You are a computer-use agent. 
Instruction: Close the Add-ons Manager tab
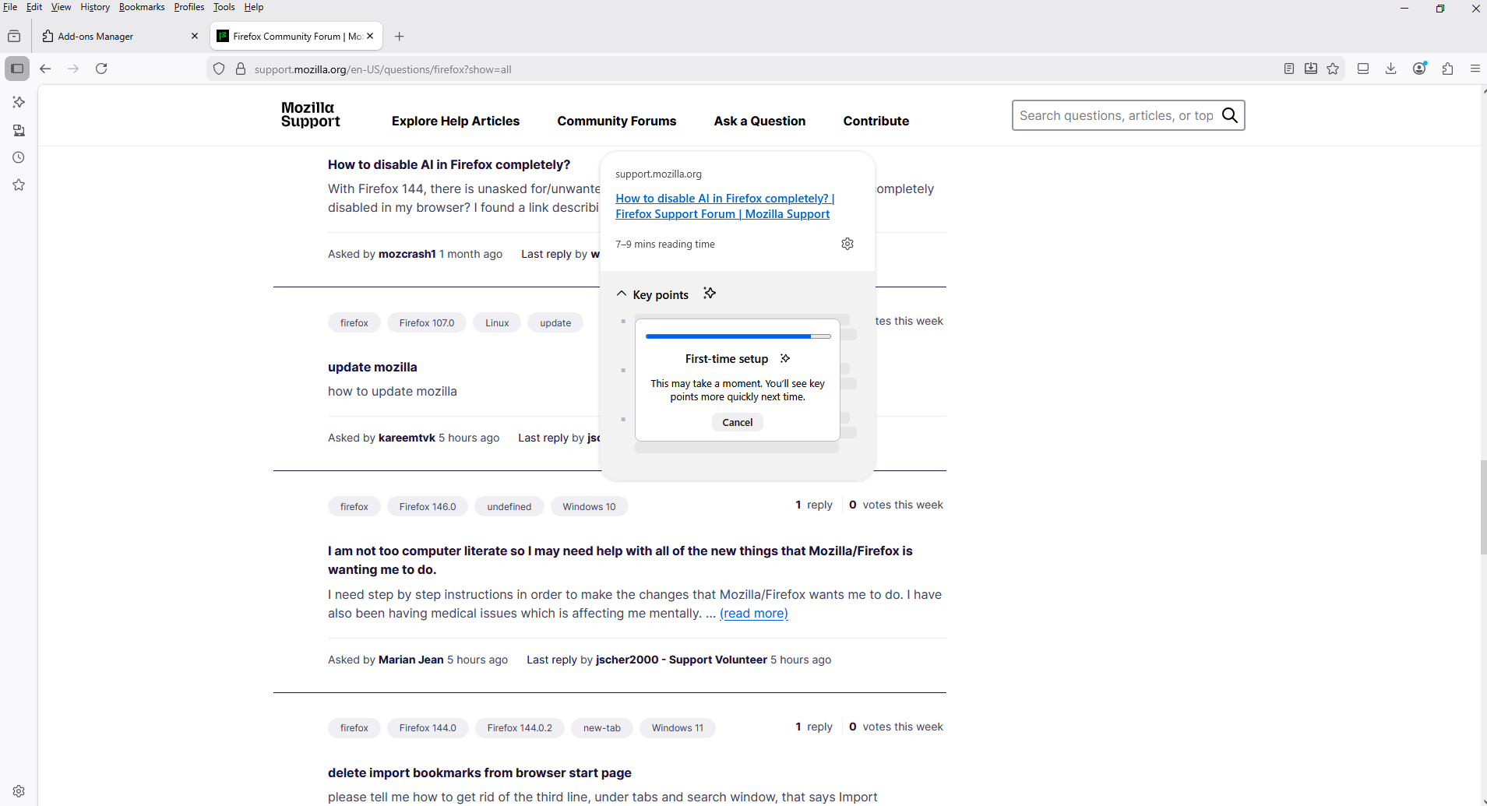click(x=195, y=37)
